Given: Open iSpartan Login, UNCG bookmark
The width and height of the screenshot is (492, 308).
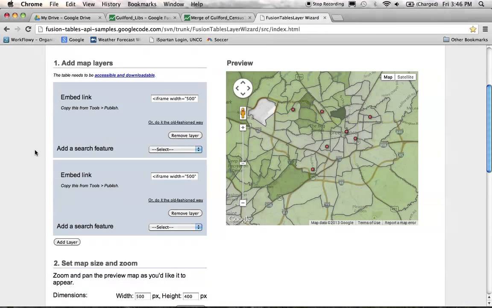Looking at the screenshot, I should tap(176, 40).
